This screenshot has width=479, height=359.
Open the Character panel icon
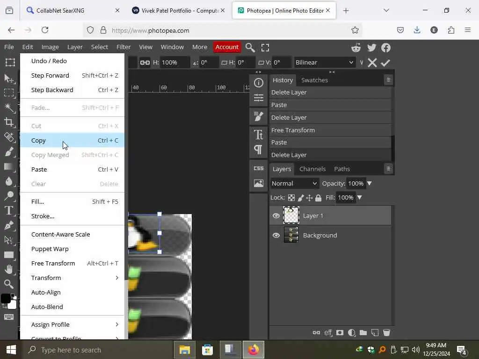(x=258, y=135)
